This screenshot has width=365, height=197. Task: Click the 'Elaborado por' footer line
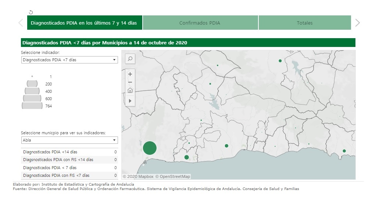tap(73, 184)
